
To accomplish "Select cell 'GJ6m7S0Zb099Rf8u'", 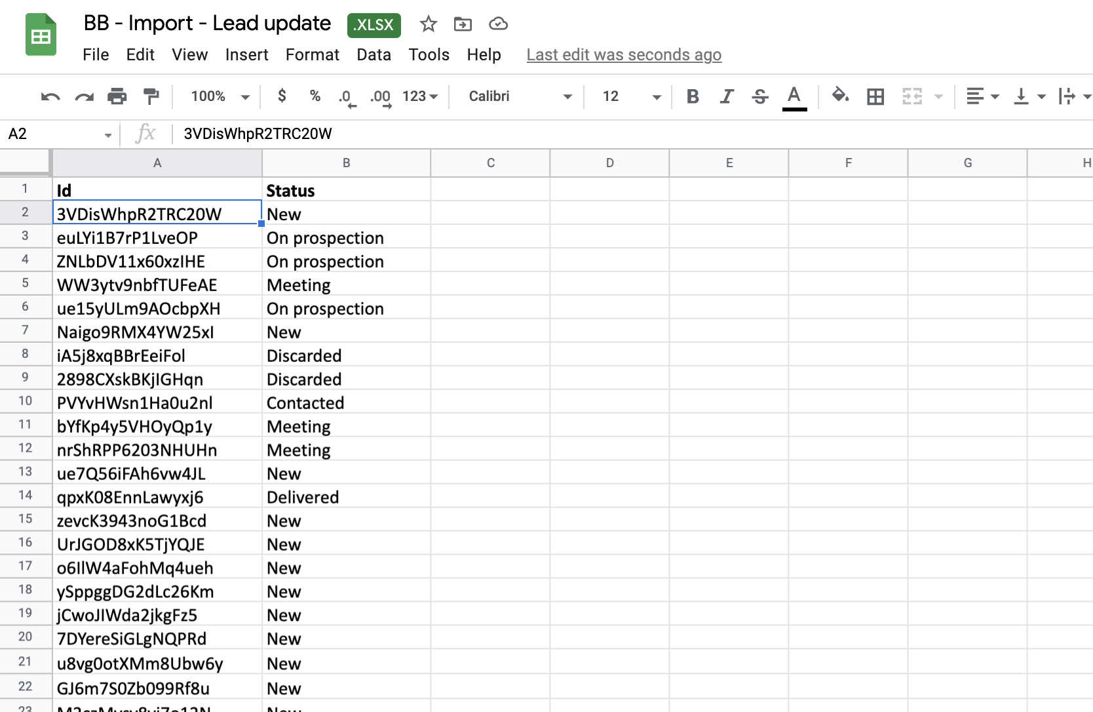I will (157, 687).
